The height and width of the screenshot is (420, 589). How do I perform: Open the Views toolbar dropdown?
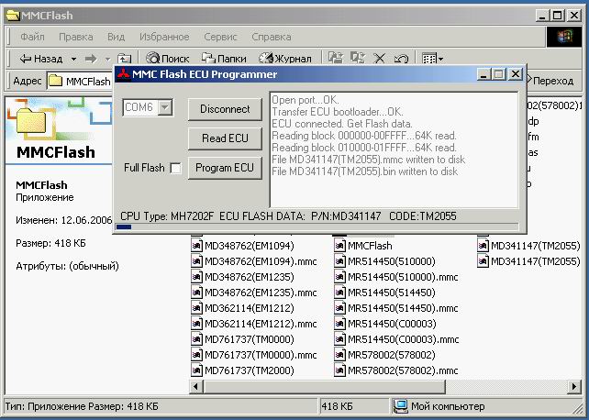click(432, 59)
